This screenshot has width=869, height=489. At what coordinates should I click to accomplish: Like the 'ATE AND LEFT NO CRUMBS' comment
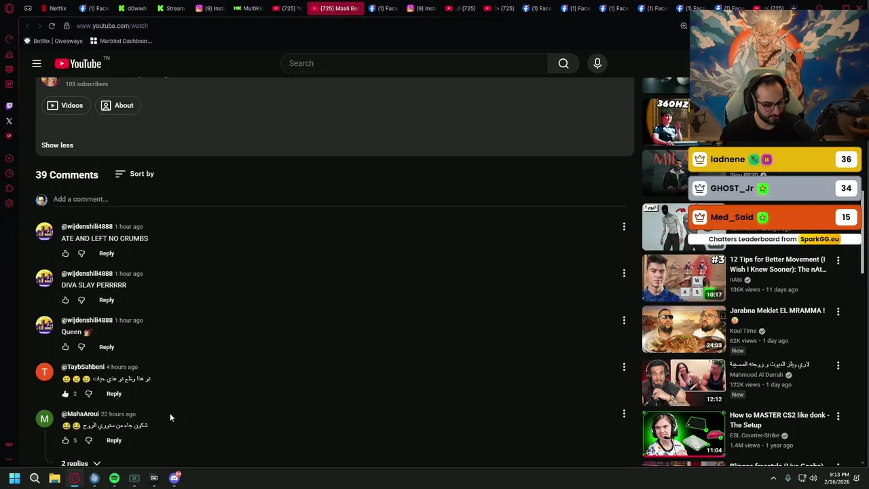click(x=65, y=253)
